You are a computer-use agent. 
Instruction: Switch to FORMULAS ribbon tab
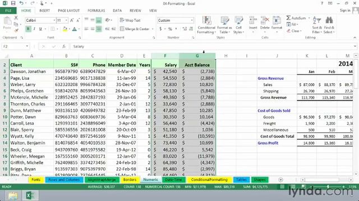pyautogui.click(x=96, y=11)
